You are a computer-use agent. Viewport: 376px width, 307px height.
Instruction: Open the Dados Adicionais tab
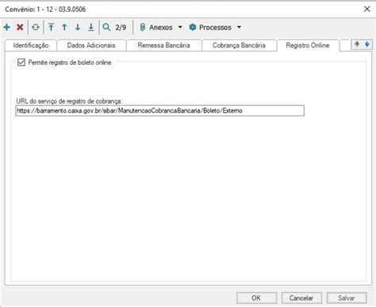coord(91,45)
